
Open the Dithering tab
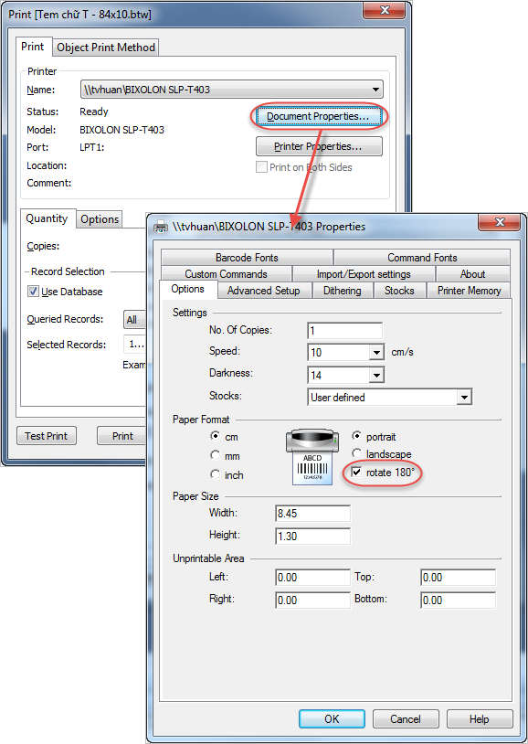(x=342, y=291)
